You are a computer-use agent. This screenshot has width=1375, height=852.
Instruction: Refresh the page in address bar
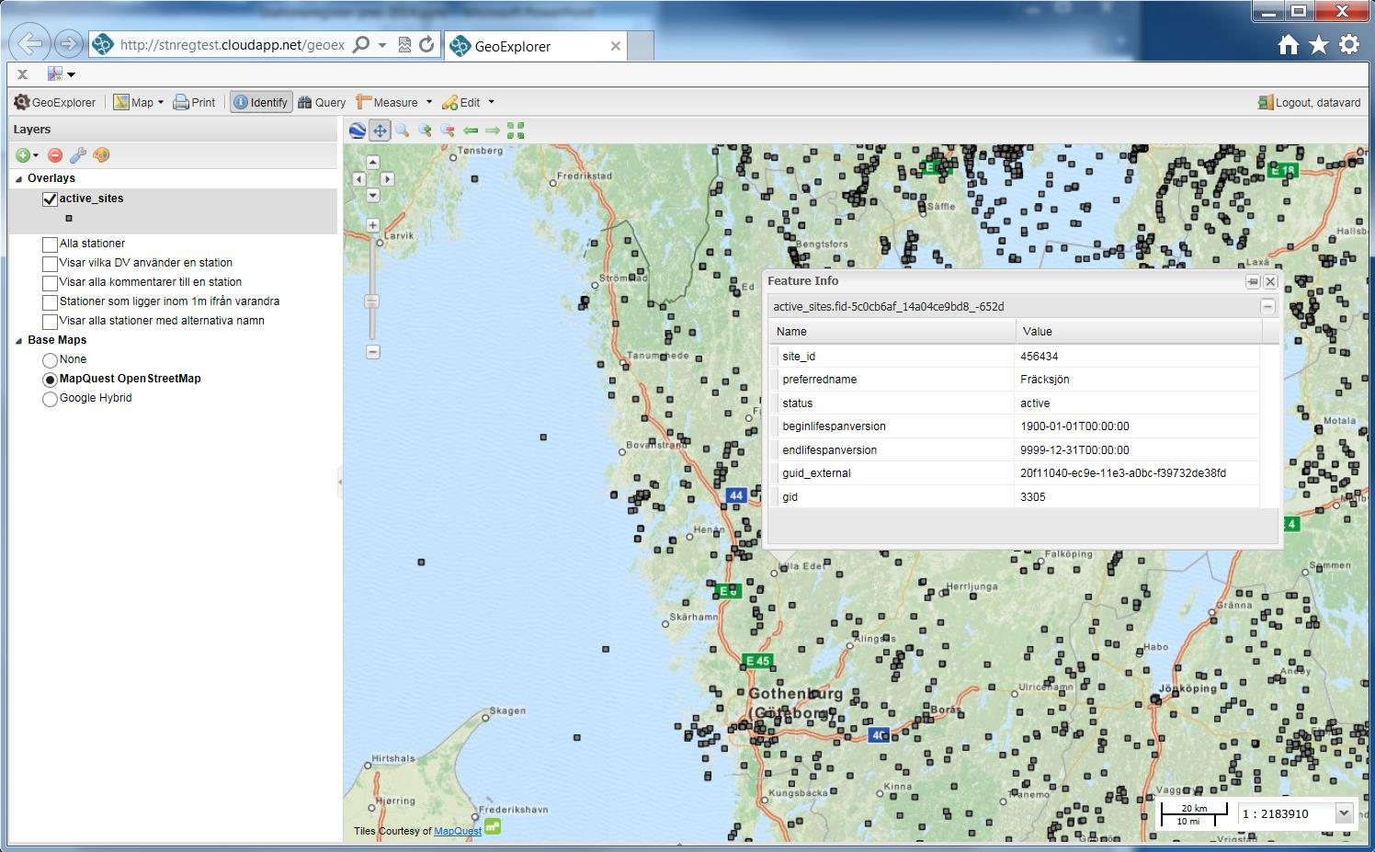[426, 44]
